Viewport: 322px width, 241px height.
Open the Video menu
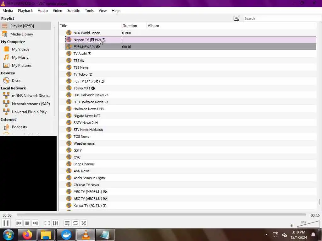click(x=58, y=11)
